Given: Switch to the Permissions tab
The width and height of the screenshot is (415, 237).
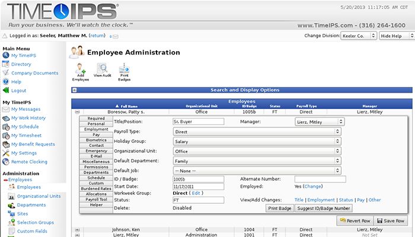Looking at the screenshot, I should [x=96, y=167].
